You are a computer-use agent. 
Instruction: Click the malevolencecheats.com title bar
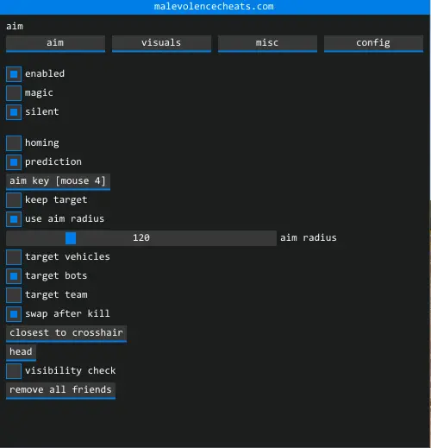(x=215, y=7)
